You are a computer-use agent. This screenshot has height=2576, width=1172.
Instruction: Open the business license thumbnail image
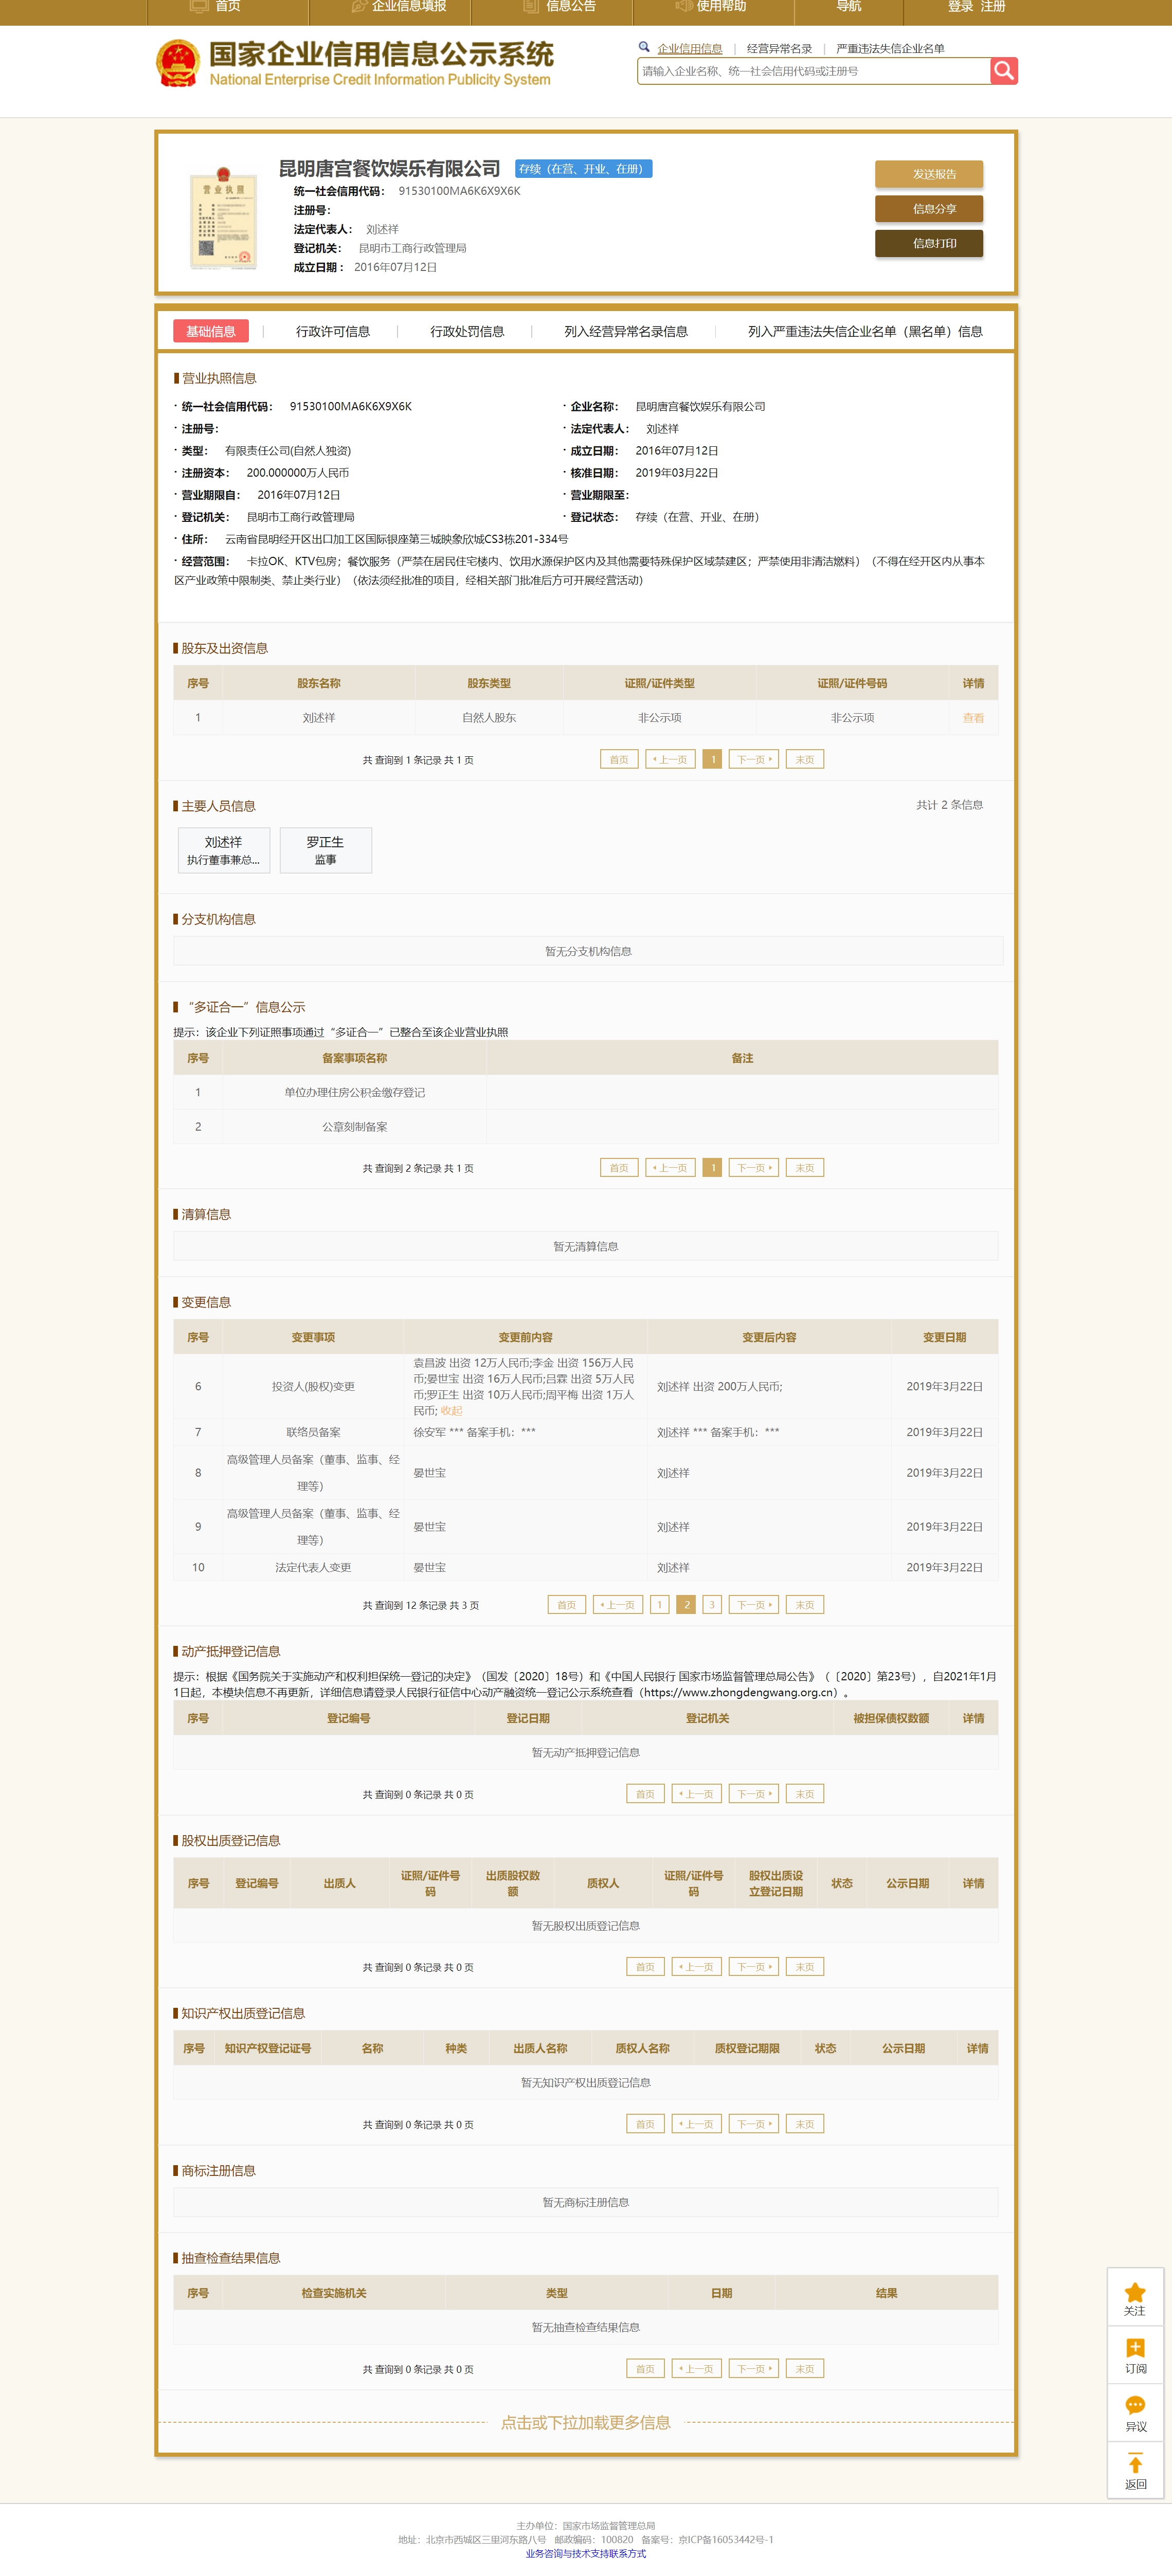(223, 218)
